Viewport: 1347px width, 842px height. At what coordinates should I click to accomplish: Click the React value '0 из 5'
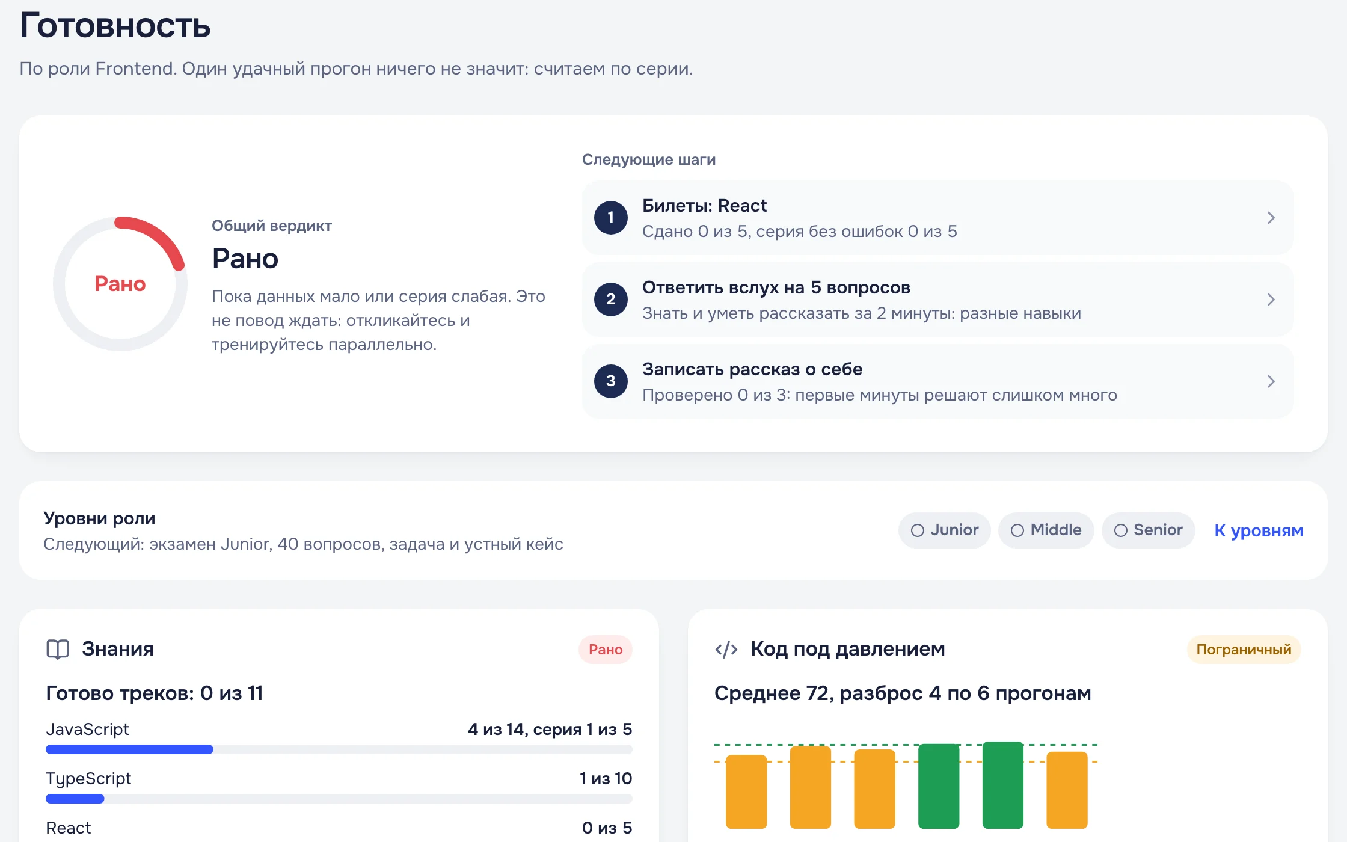tap(607, 828)
